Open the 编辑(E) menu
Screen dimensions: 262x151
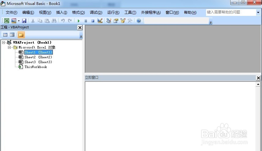(x=28, y=13)
